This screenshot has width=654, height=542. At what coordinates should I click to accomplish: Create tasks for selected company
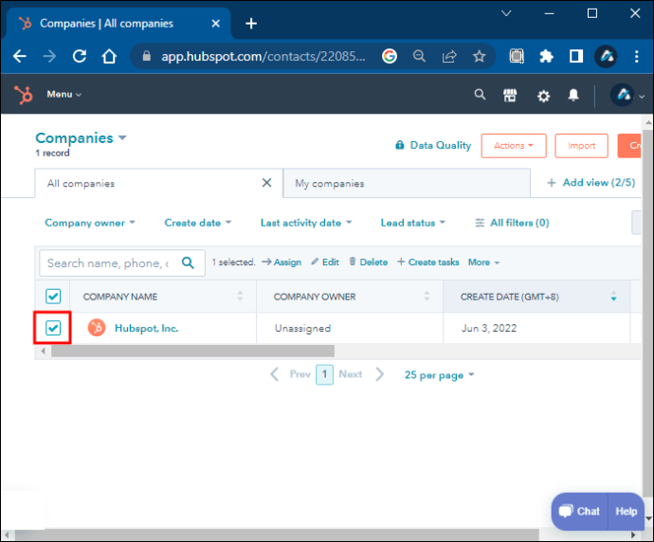click(427, 262)
